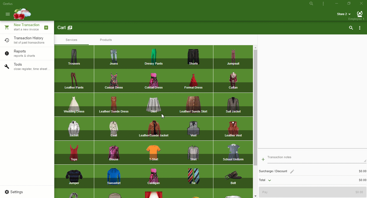The height and width of the screenshot is (198, 367).
Task: Click the service grid vertical scrollbar thumb
Action: pos(255,108)
